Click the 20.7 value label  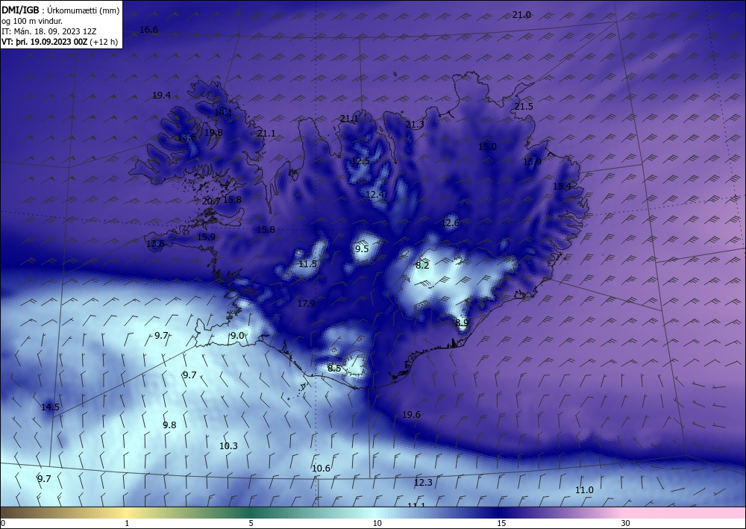(211, 201)
